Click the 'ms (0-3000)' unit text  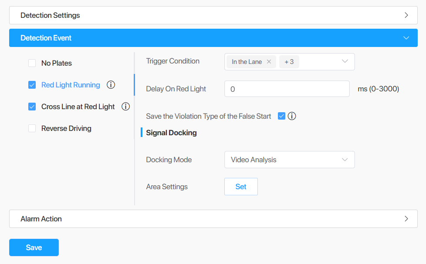point(379,89)
